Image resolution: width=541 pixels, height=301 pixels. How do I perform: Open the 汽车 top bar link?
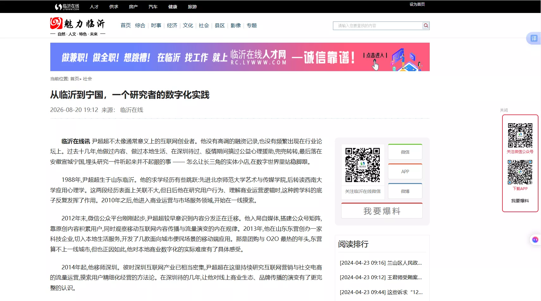coord(153,7)
